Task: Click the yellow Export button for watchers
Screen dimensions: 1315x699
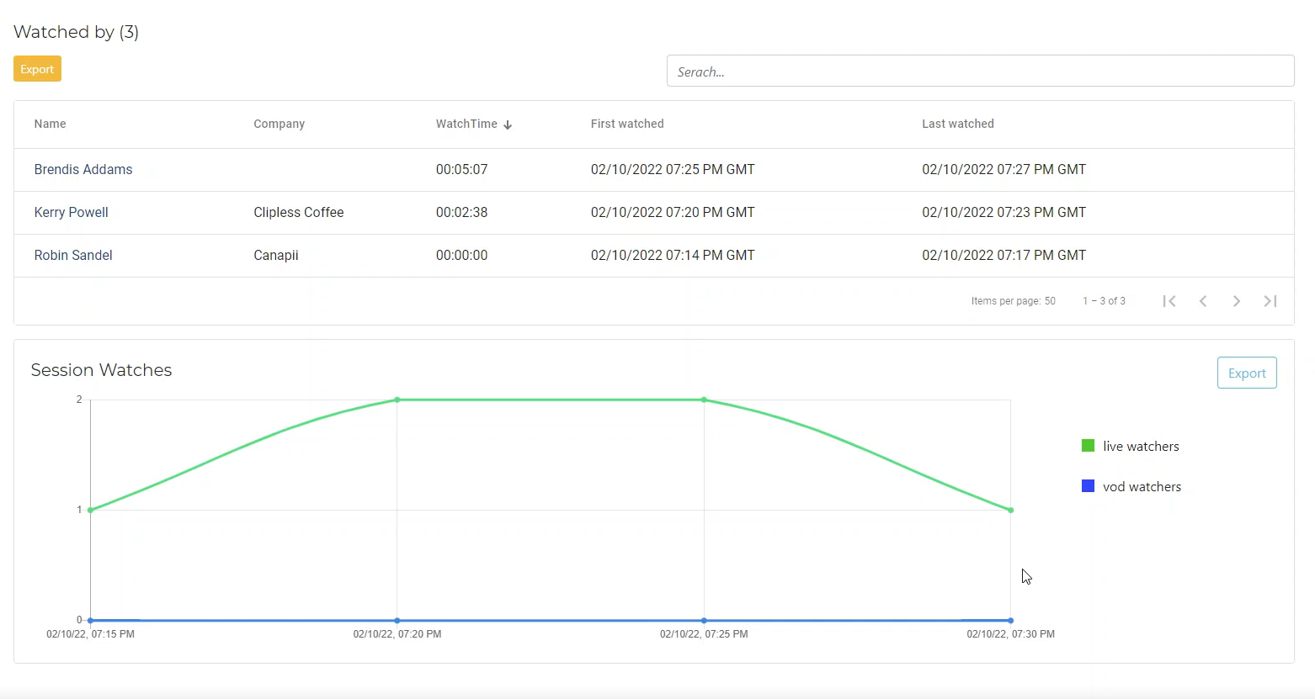Action: click(x=37, y=69)
